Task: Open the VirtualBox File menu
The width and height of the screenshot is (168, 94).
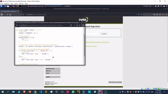Action: [2, 4]
